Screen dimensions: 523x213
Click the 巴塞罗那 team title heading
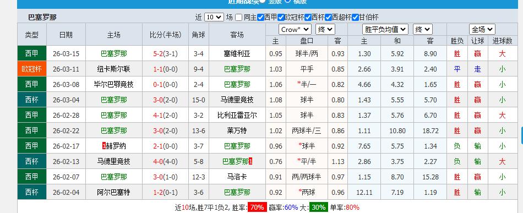(42, 17)
